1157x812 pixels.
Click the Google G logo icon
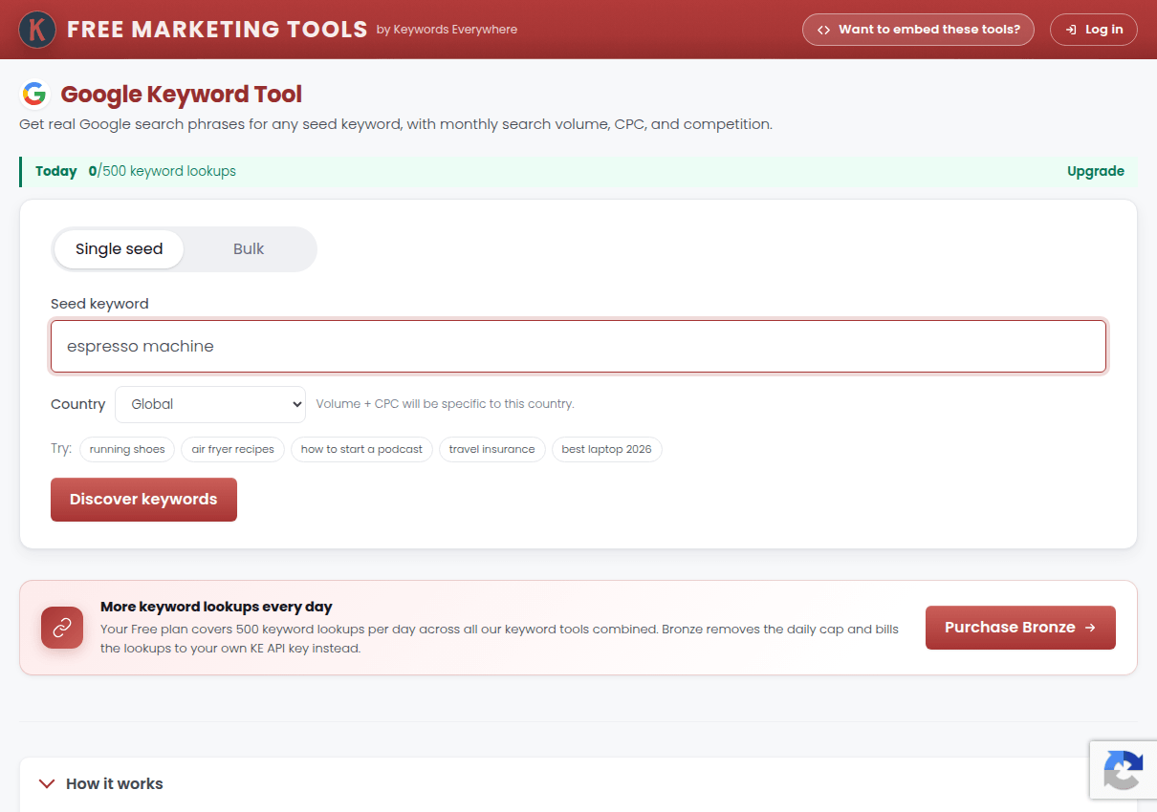(34, 94)
